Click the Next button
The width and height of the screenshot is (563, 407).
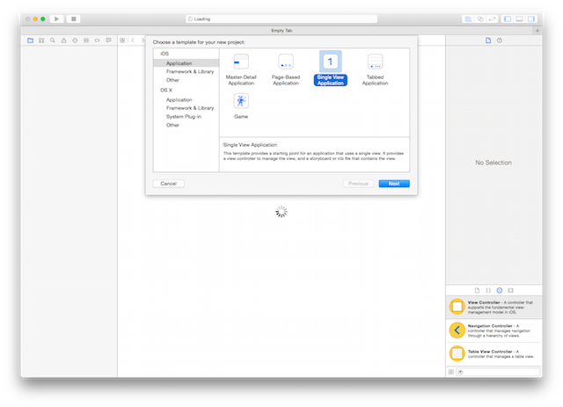pos(394,184)
